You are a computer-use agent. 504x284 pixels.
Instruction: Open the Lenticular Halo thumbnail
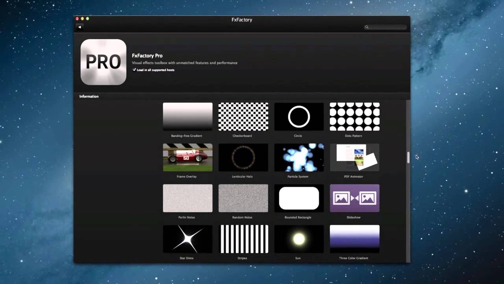click(243, 157)
